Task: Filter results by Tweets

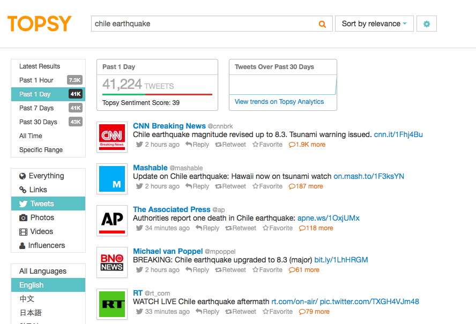Action: pyautogui.click(x=48, y=204)
